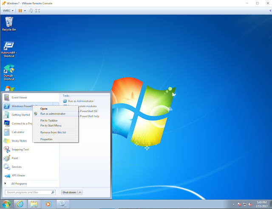
Task: Expand Windows PowerShell jump list arrow
Action: 56,106
